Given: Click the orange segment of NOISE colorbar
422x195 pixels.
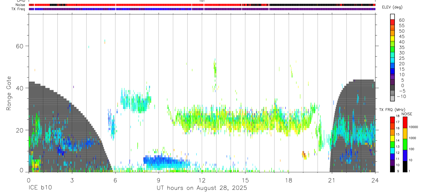Looking at the screenshot, I should tap(405, 133).
